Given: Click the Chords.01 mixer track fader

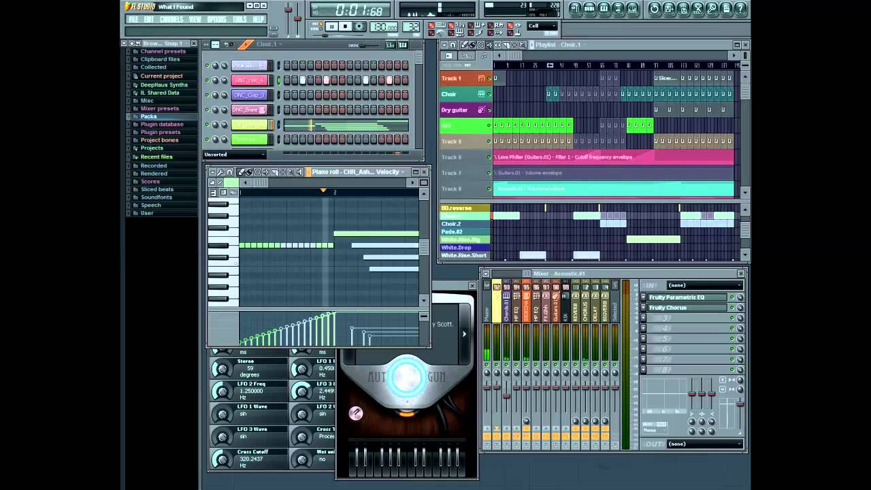Looking at the screenshot, I should [x=506, y=396].
